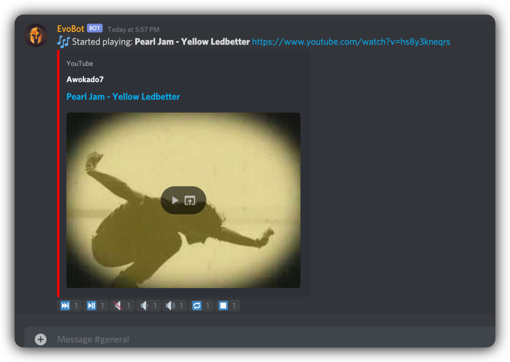Image resolution: width=510 pixels, height=362 pixels.
Task: Click EvoBot's Spartan helmet avatar
Action: [x=36, y=35]
